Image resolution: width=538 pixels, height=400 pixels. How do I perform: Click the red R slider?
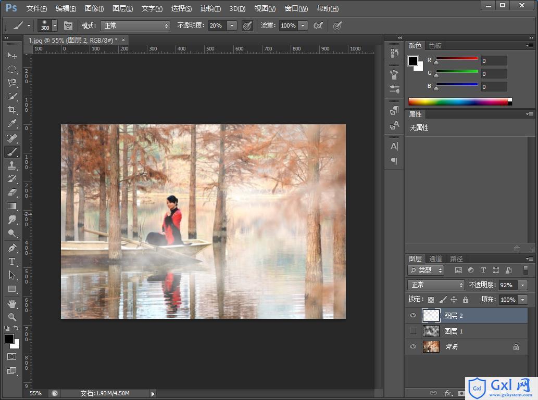[x=457, y=59]
